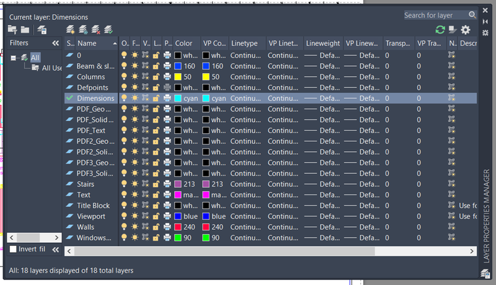Click the Dimensions current-layer checkmark icon
Screen dimensions: 496x285
pyautogui.click(x=69, y=98)
